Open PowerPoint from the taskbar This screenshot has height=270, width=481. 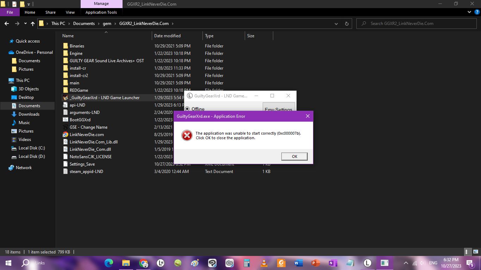click(315, 263)
